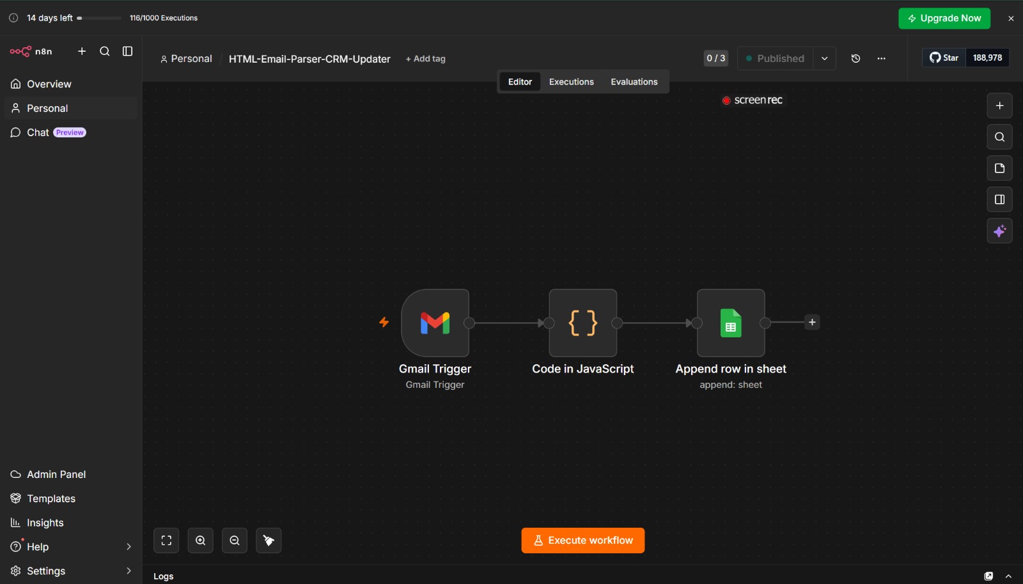Open the trial info icon

coord(13,18)
